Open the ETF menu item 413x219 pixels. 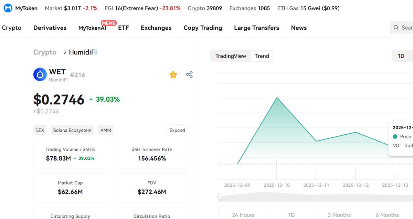[x=124, y=28]
